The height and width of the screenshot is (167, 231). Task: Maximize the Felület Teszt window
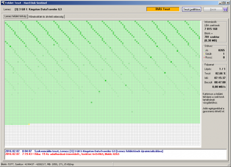pyautogui.click(x=224, y=3)
